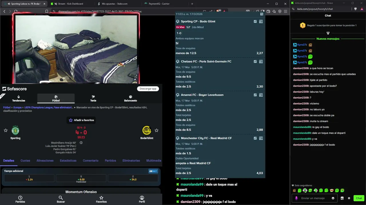Add Bodø/Glimt to favorites with its star
The width and height of the screenshot is (366, 205).
[156, 130]
